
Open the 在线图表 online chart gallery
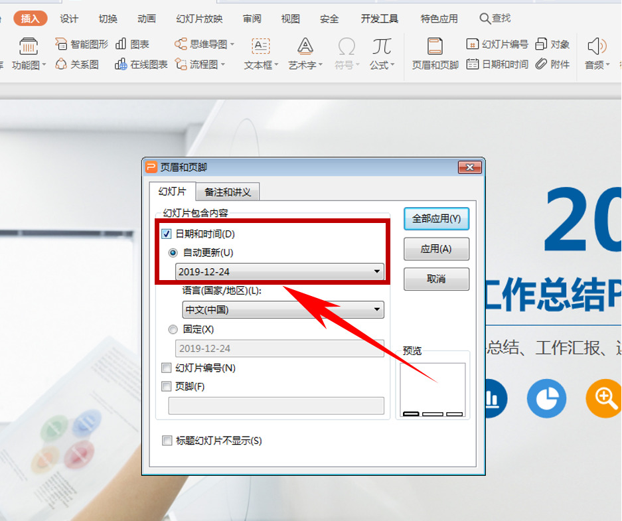click(x=141, y=64)
